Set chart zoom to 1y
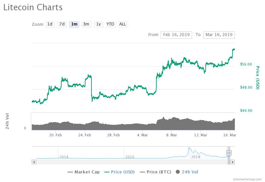This screenshot has width=265, height=182. click(x=98, y=24)
